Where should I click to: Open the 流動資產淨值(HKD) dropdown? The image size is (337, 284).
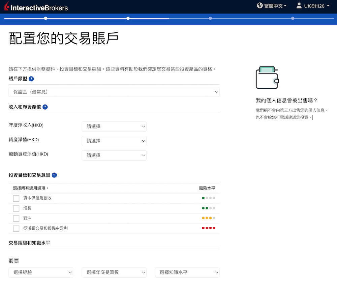point(114,155)
